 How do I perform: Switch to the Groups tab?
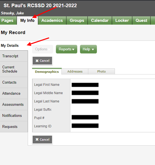[77, 20]
